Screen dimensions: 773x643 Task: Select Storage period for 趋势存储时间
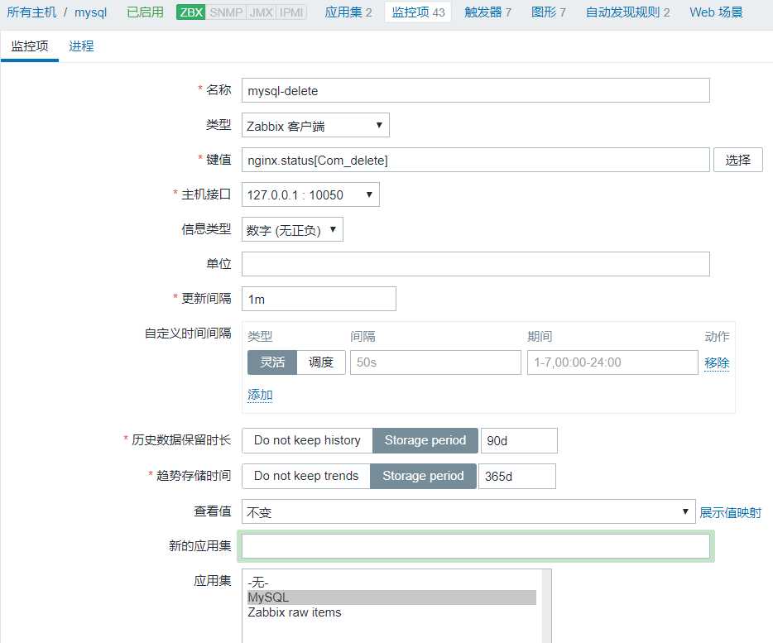click(x=423, y=476)
